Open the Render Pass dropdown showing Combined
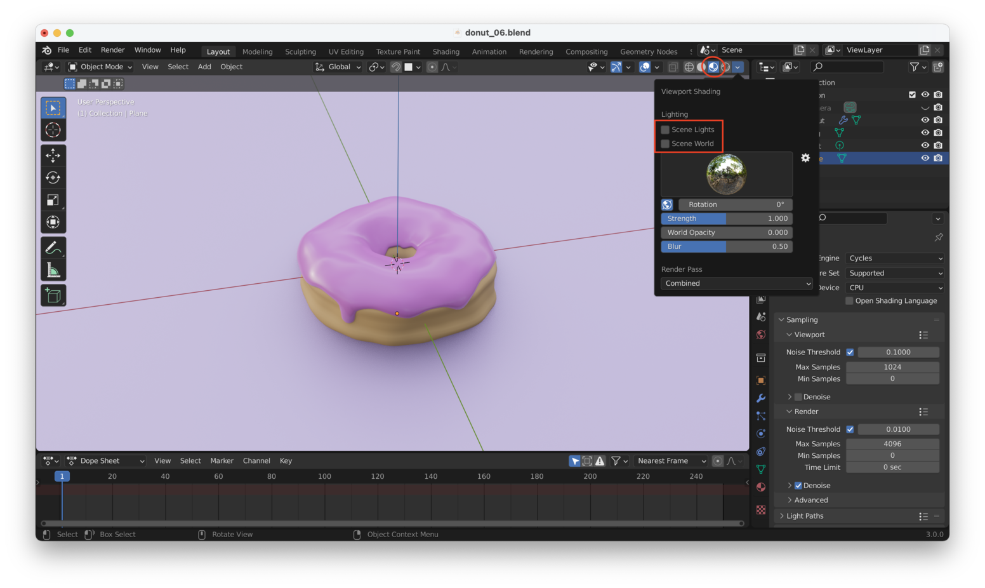This screenshot has height=588, width=985. (x=736, y=283)
